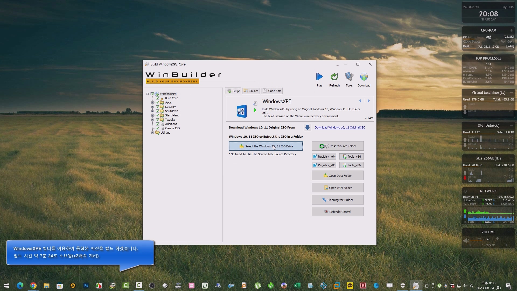Open the Download icon in WinBuilder toolbar
The height and width of the screenshot is (291, 517).
[364, 77]
